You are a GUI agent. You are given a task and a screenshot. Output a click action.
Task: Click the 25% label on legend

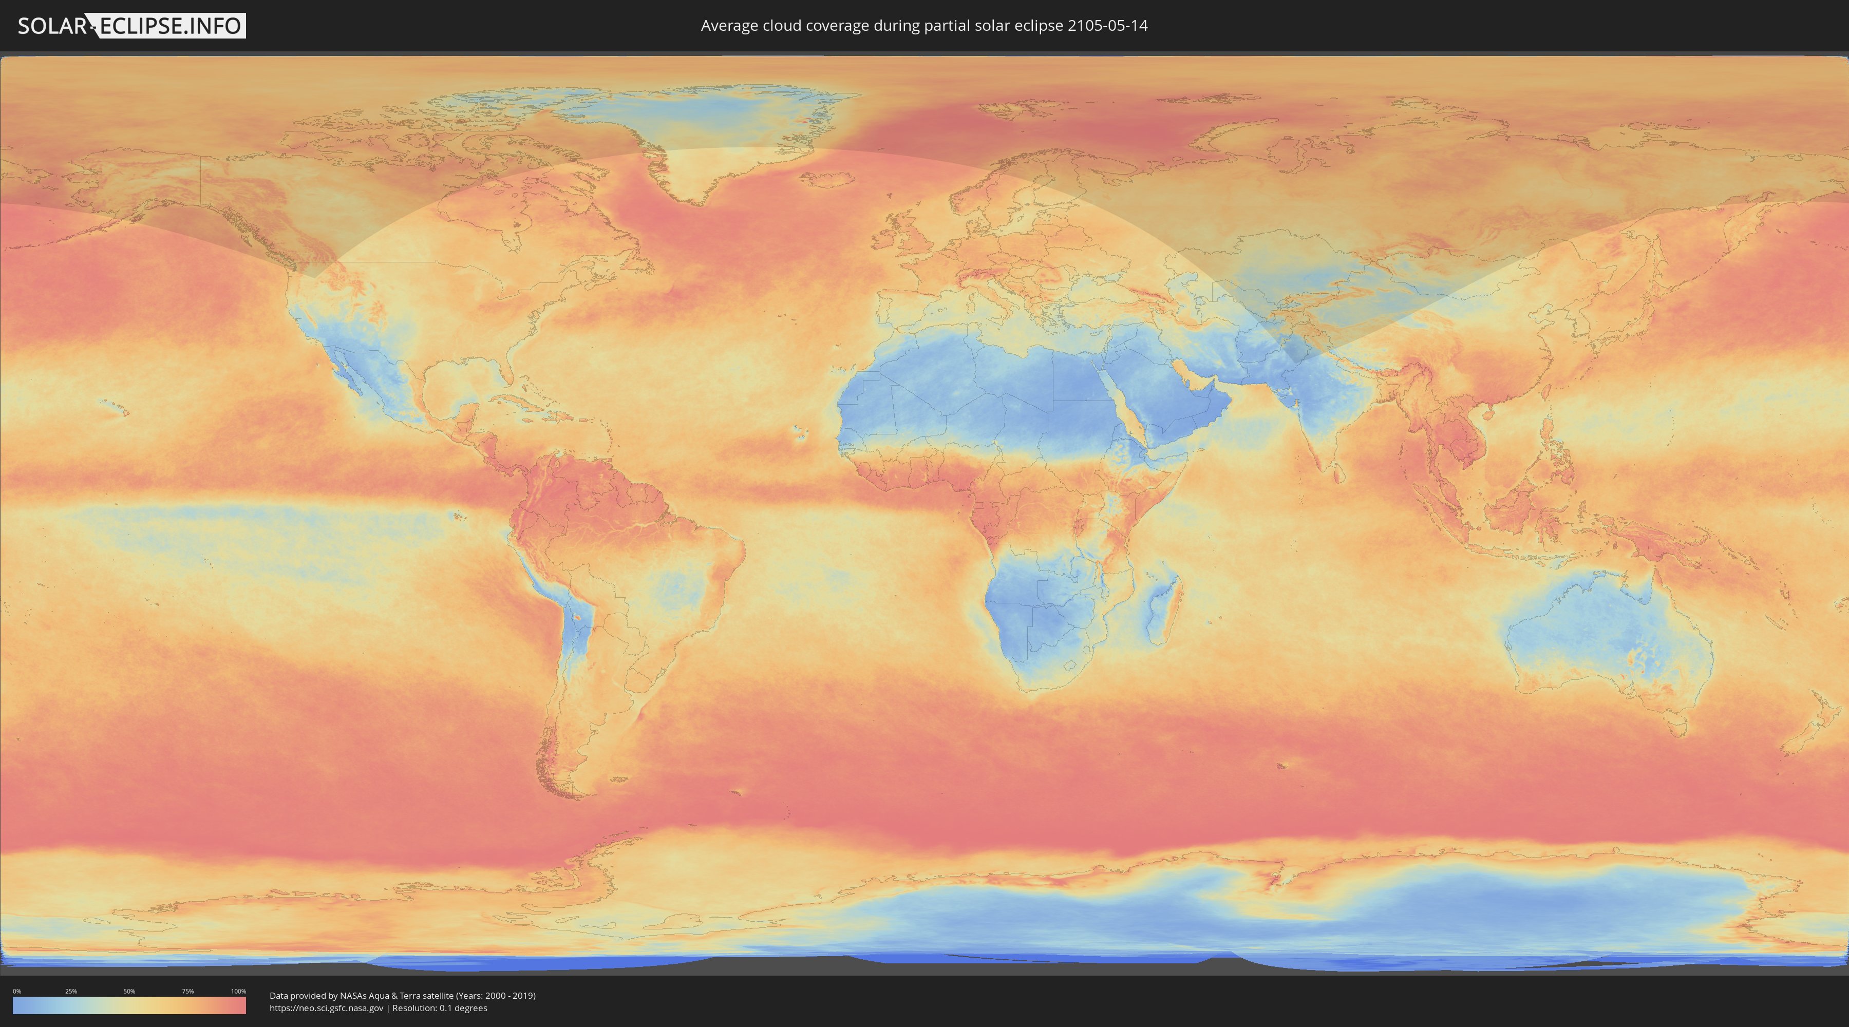pyautogui.click(x=71, y=991)
